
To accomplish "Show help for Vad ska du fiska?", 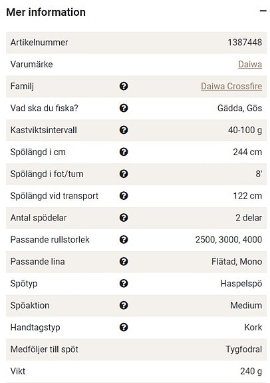I will coord(124,108).
